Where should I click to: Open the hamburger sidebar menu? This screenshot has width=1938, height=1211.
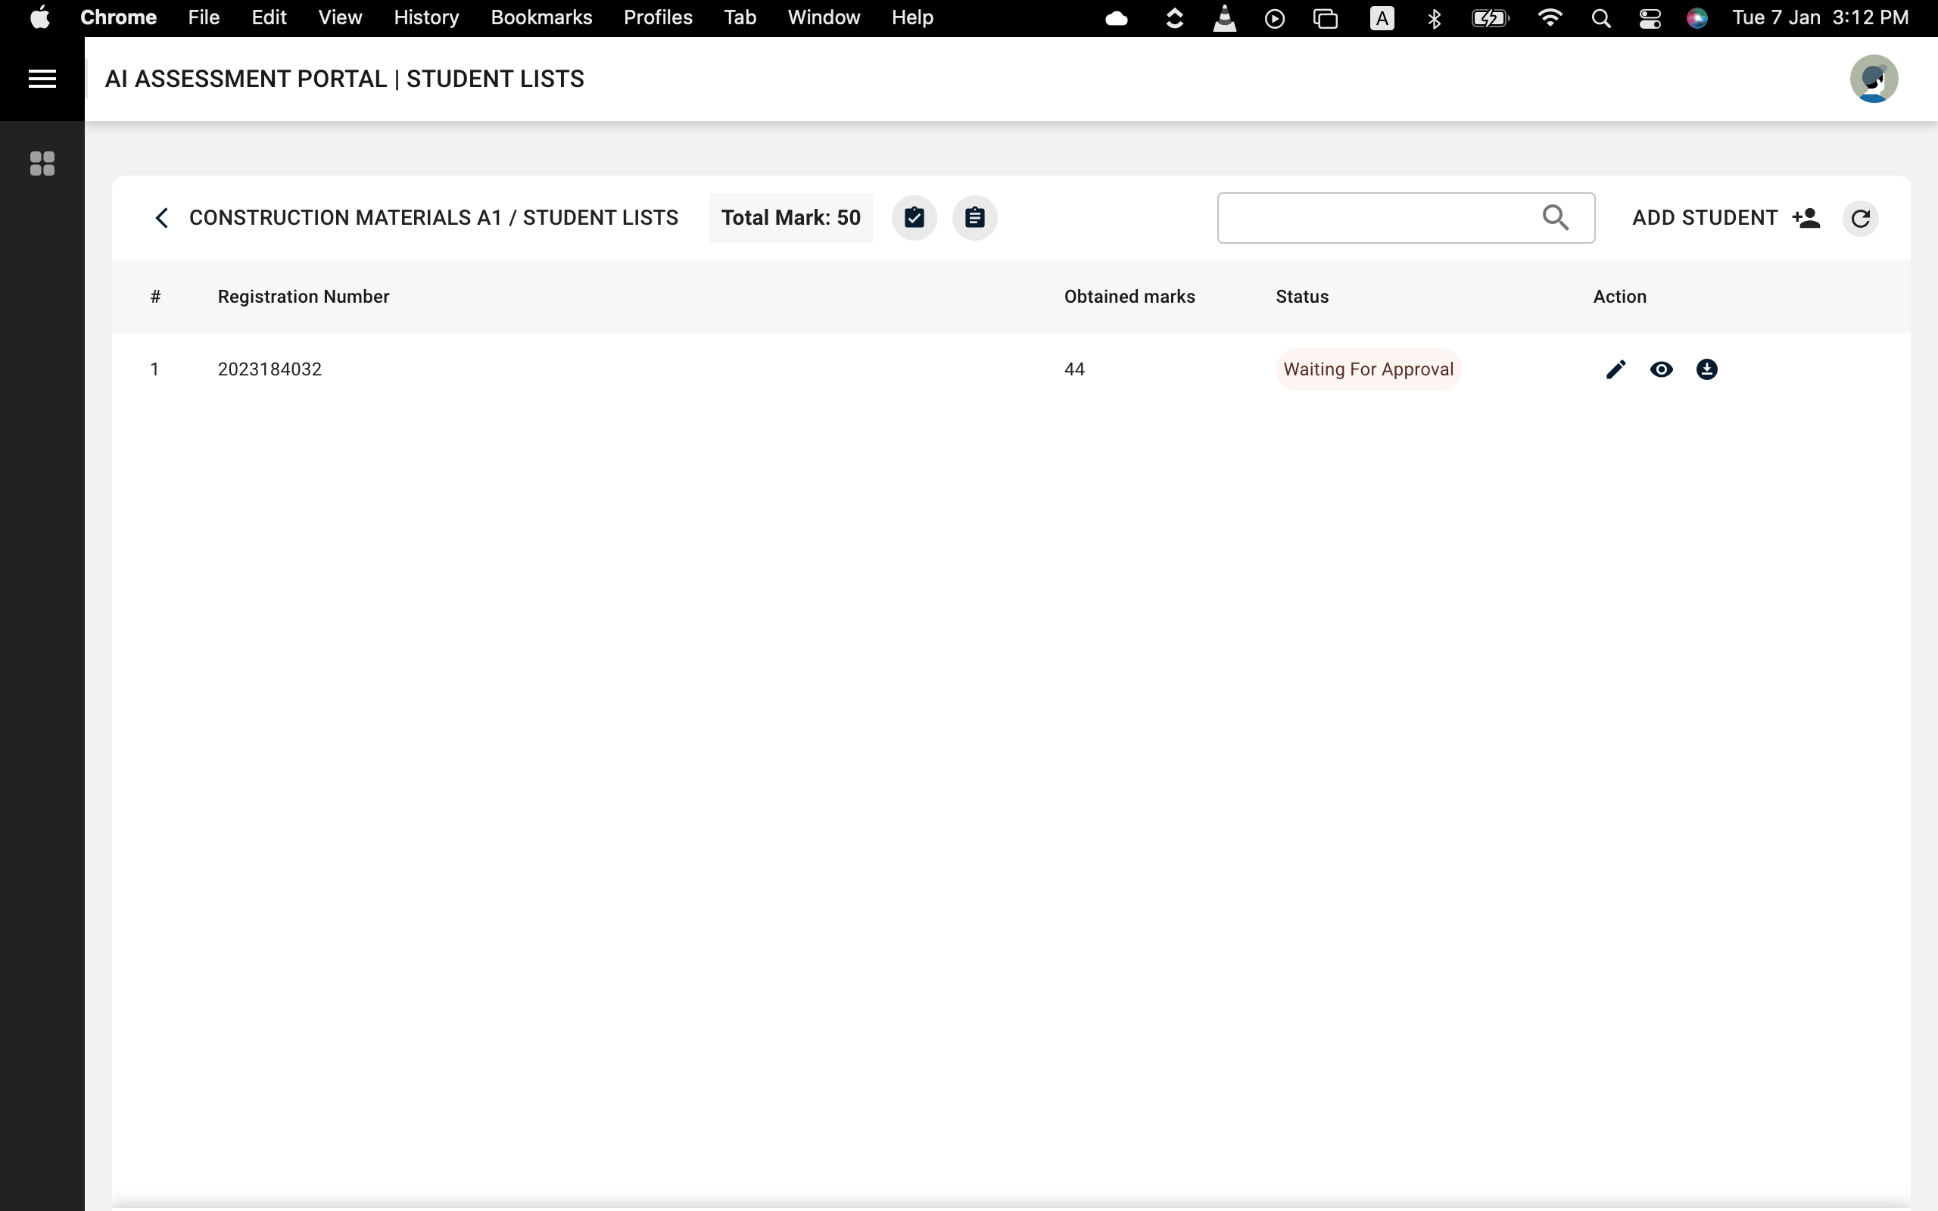pyautogui.click(x=42, y=79)
